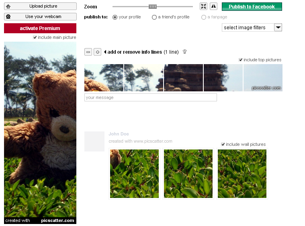Click in the 'your message' input field
The width and height of the screenshot is (305, 226).
tap(151, 97)
